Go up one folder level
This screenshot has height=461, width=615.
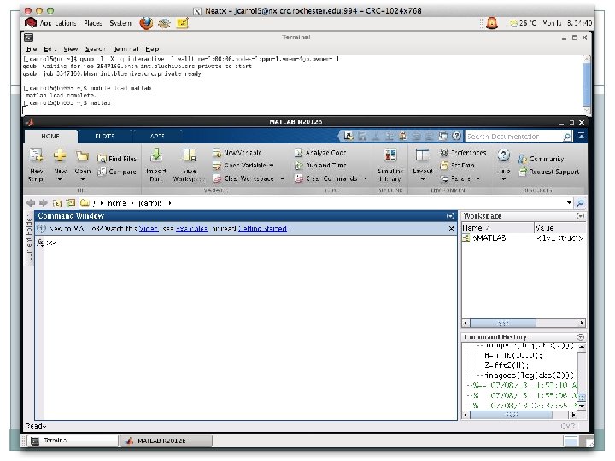pyautogui.click(x=57, y=203)
